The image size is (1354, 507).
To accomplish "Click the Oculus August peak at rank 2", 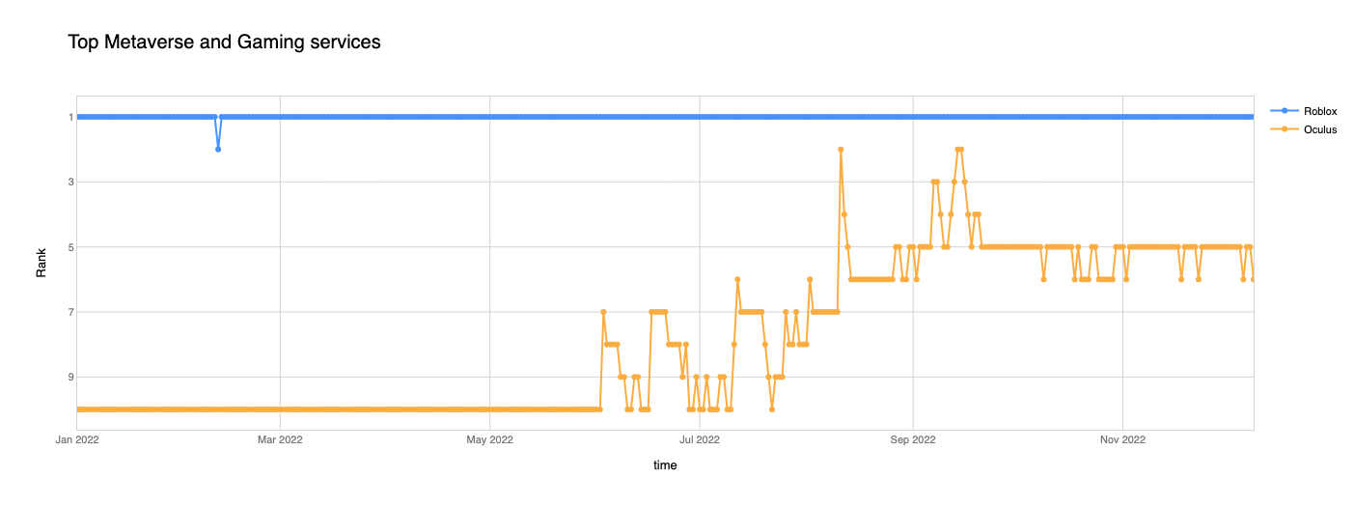I will pos(841,150).
